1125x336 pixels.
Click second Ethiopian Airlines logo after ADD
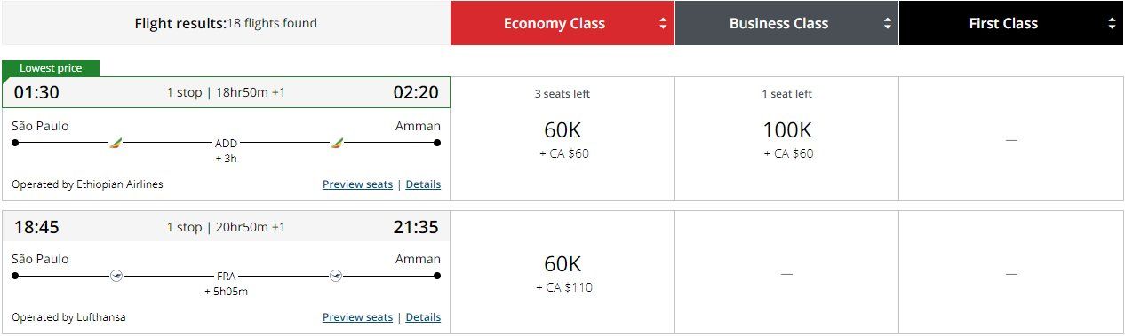tap(337, 142)
